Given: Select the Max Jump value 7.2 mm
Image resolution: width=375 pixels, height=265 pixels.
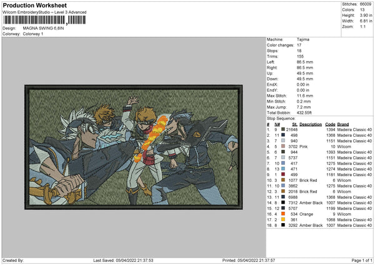Looking at the screenshot, I should [304, 107].
